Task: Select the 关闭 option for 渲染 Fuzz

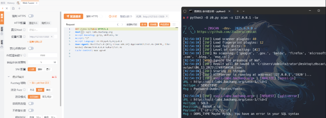Action: [x=32, y=90]
